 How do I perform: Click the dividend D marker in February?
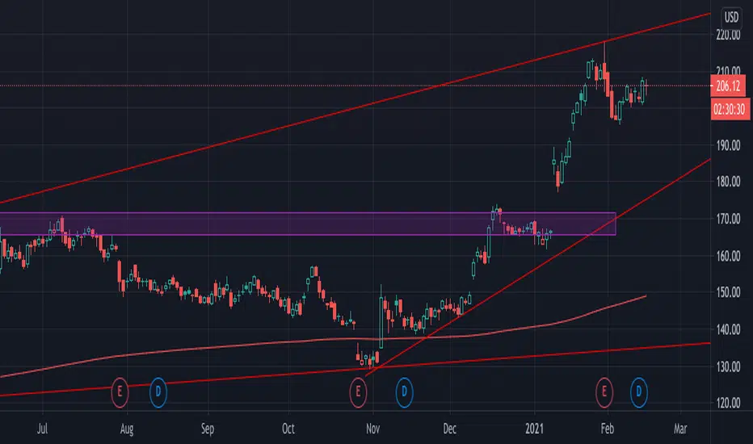639,392
